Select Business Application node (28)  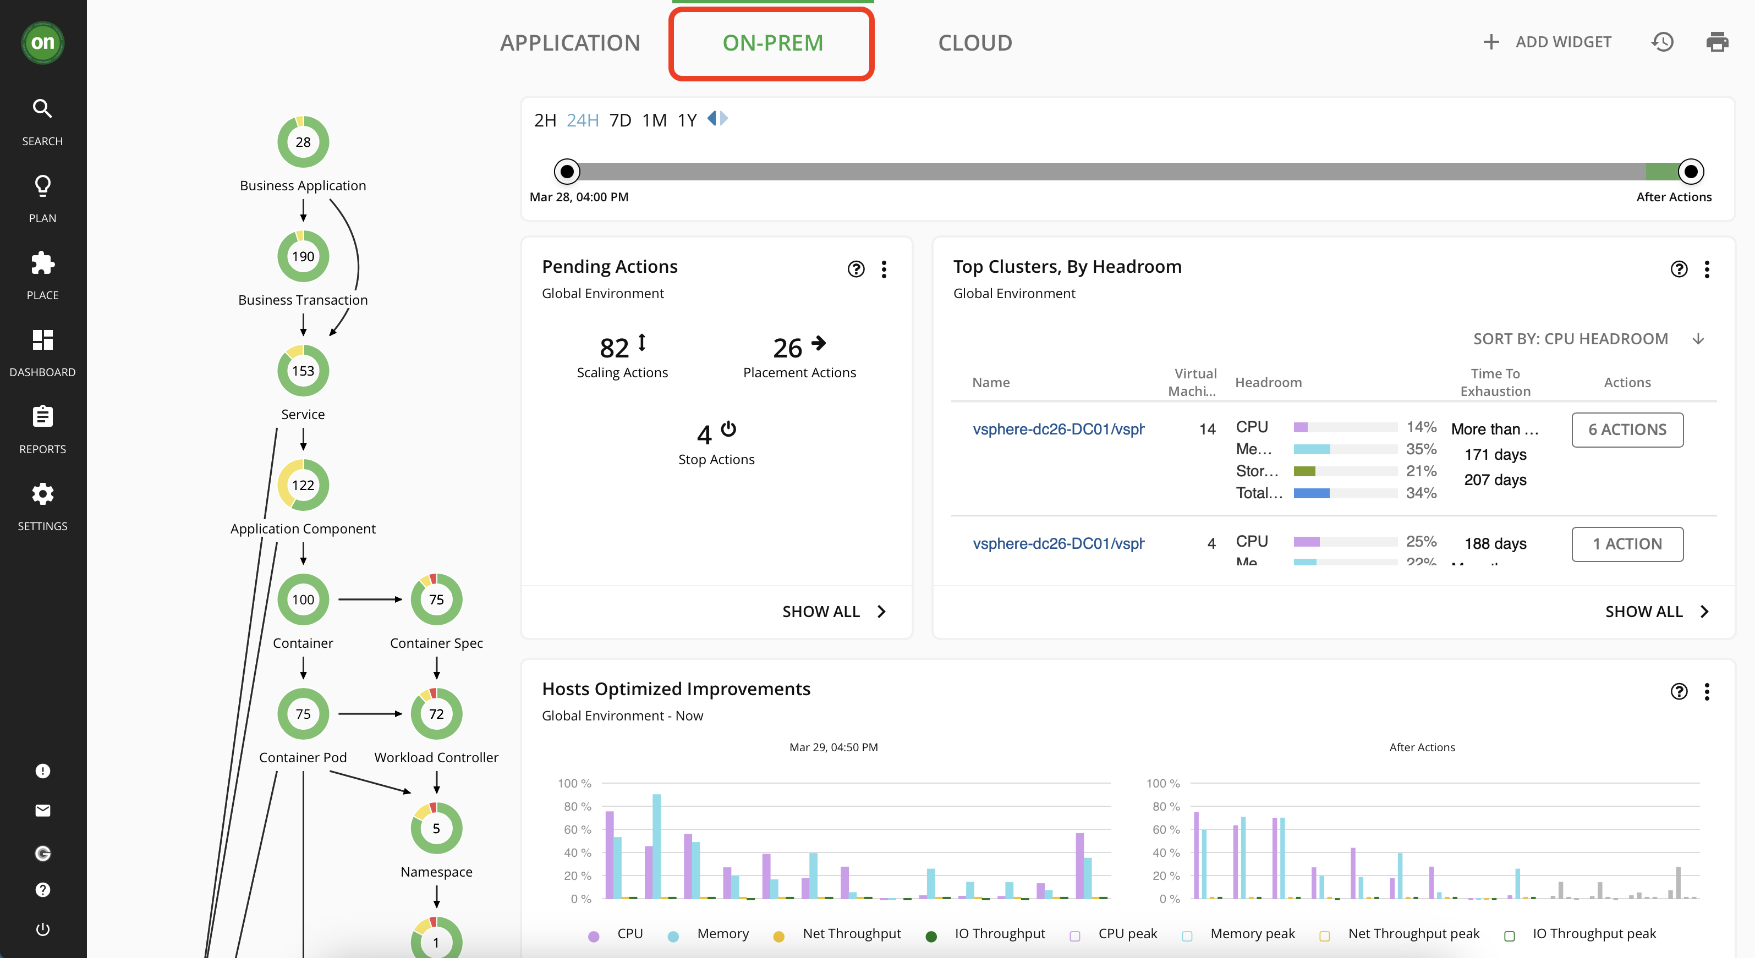pos(303,142)
